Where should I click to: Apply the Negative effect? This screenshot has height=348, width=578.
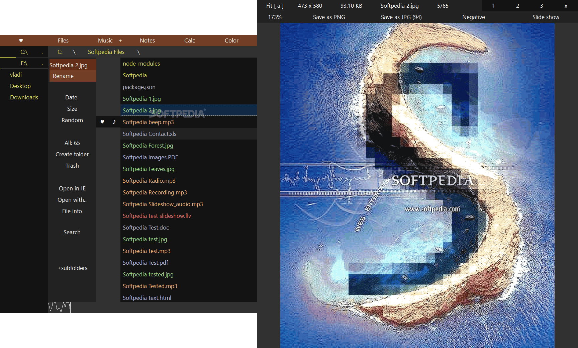(x=474, y=17)
